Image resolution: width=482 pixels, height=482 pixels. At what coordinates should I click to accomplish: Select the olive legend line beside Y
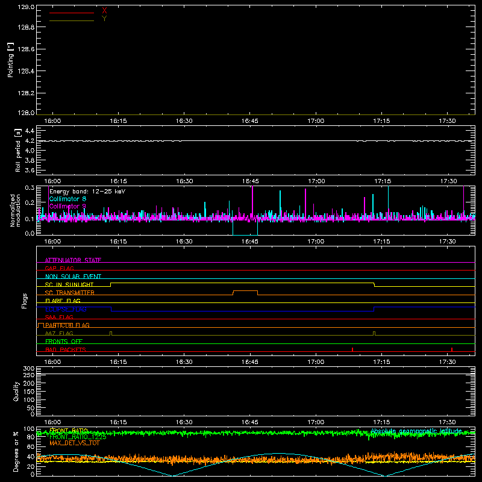coord(72,20)
